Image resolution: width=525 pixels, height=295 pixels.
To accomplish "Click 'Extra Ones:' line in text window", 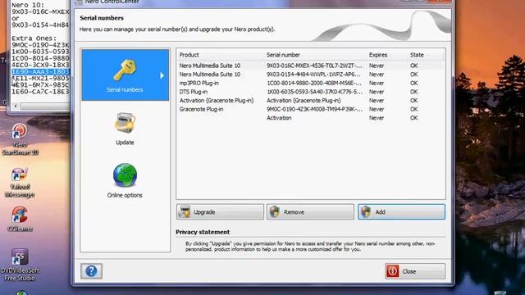I will 34,39.
